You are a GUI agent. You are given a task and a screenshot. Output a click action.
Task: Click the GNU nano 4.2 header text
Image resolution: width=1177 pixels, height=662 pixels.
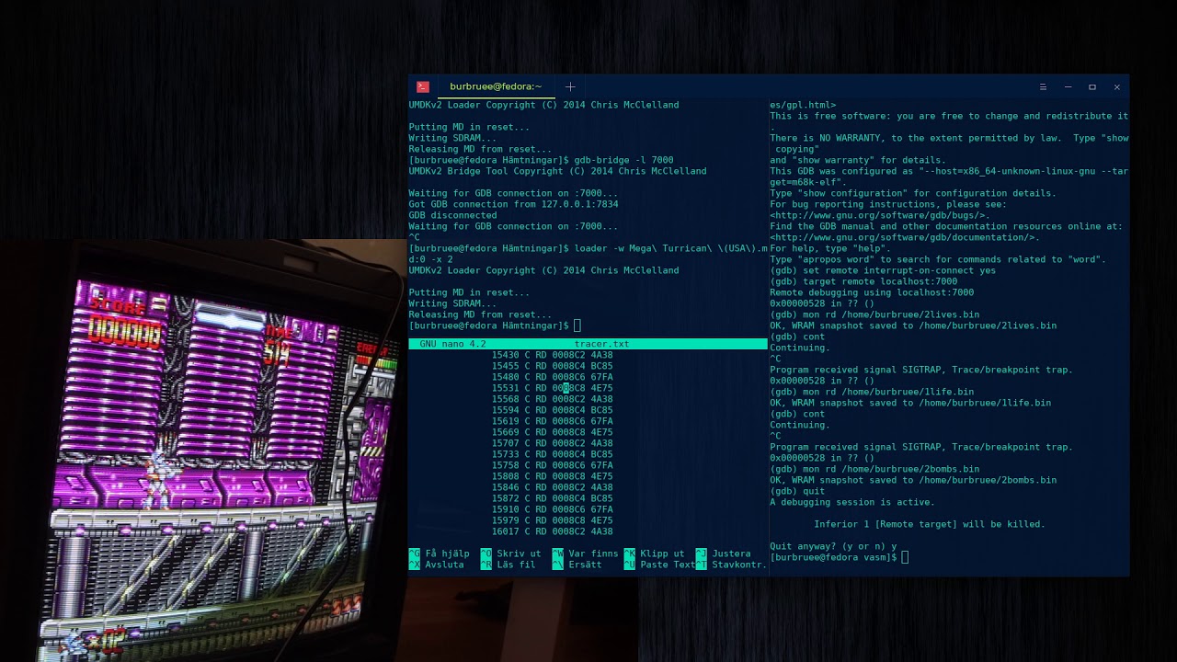coord(452,344)
